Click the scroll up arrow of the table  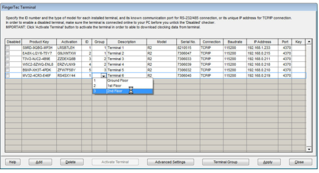(309, 42)
